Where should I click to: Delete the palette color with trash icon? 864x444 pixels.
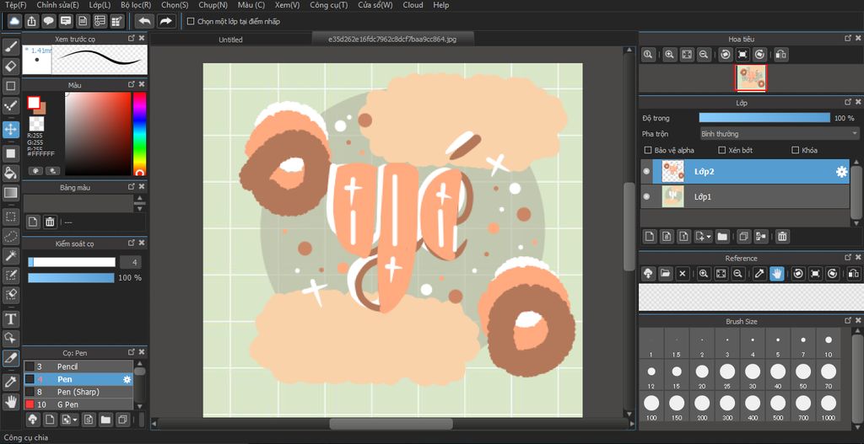pos(50,222)
